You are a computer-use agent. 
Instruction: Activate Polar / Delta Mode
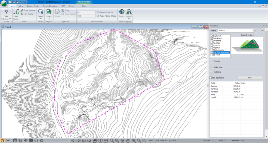pyautogui.click(x=106, y=16)
